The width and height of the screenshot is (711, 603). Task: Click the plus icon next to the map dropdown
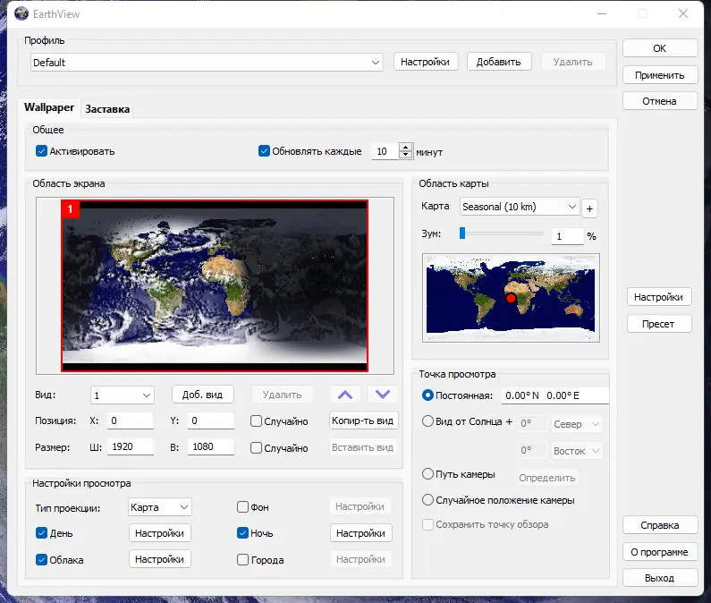589,208
